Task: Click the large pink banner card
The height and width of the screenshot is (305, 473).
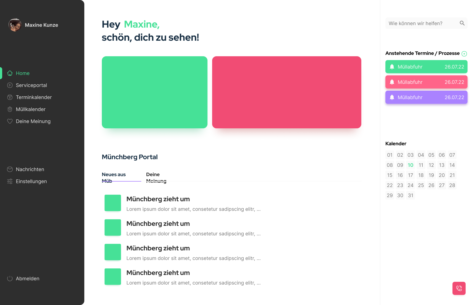Action: click(x=287, y=92)
